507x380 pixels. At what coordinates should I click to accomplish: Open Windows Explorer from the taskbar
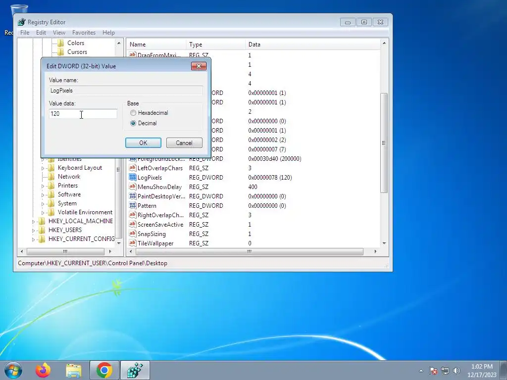tap(74, 370)
